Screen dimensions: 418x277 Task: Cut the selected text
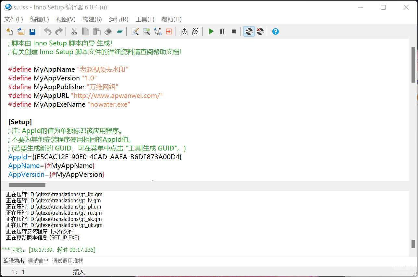point(74,31)
